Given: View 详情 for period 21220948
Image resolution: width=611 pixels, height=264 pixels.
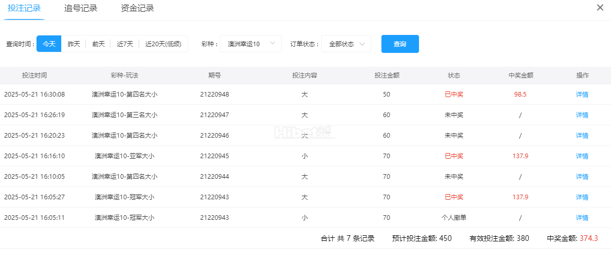Looking at the screenshot, I should pyautogui.click(x=582, y=95).
